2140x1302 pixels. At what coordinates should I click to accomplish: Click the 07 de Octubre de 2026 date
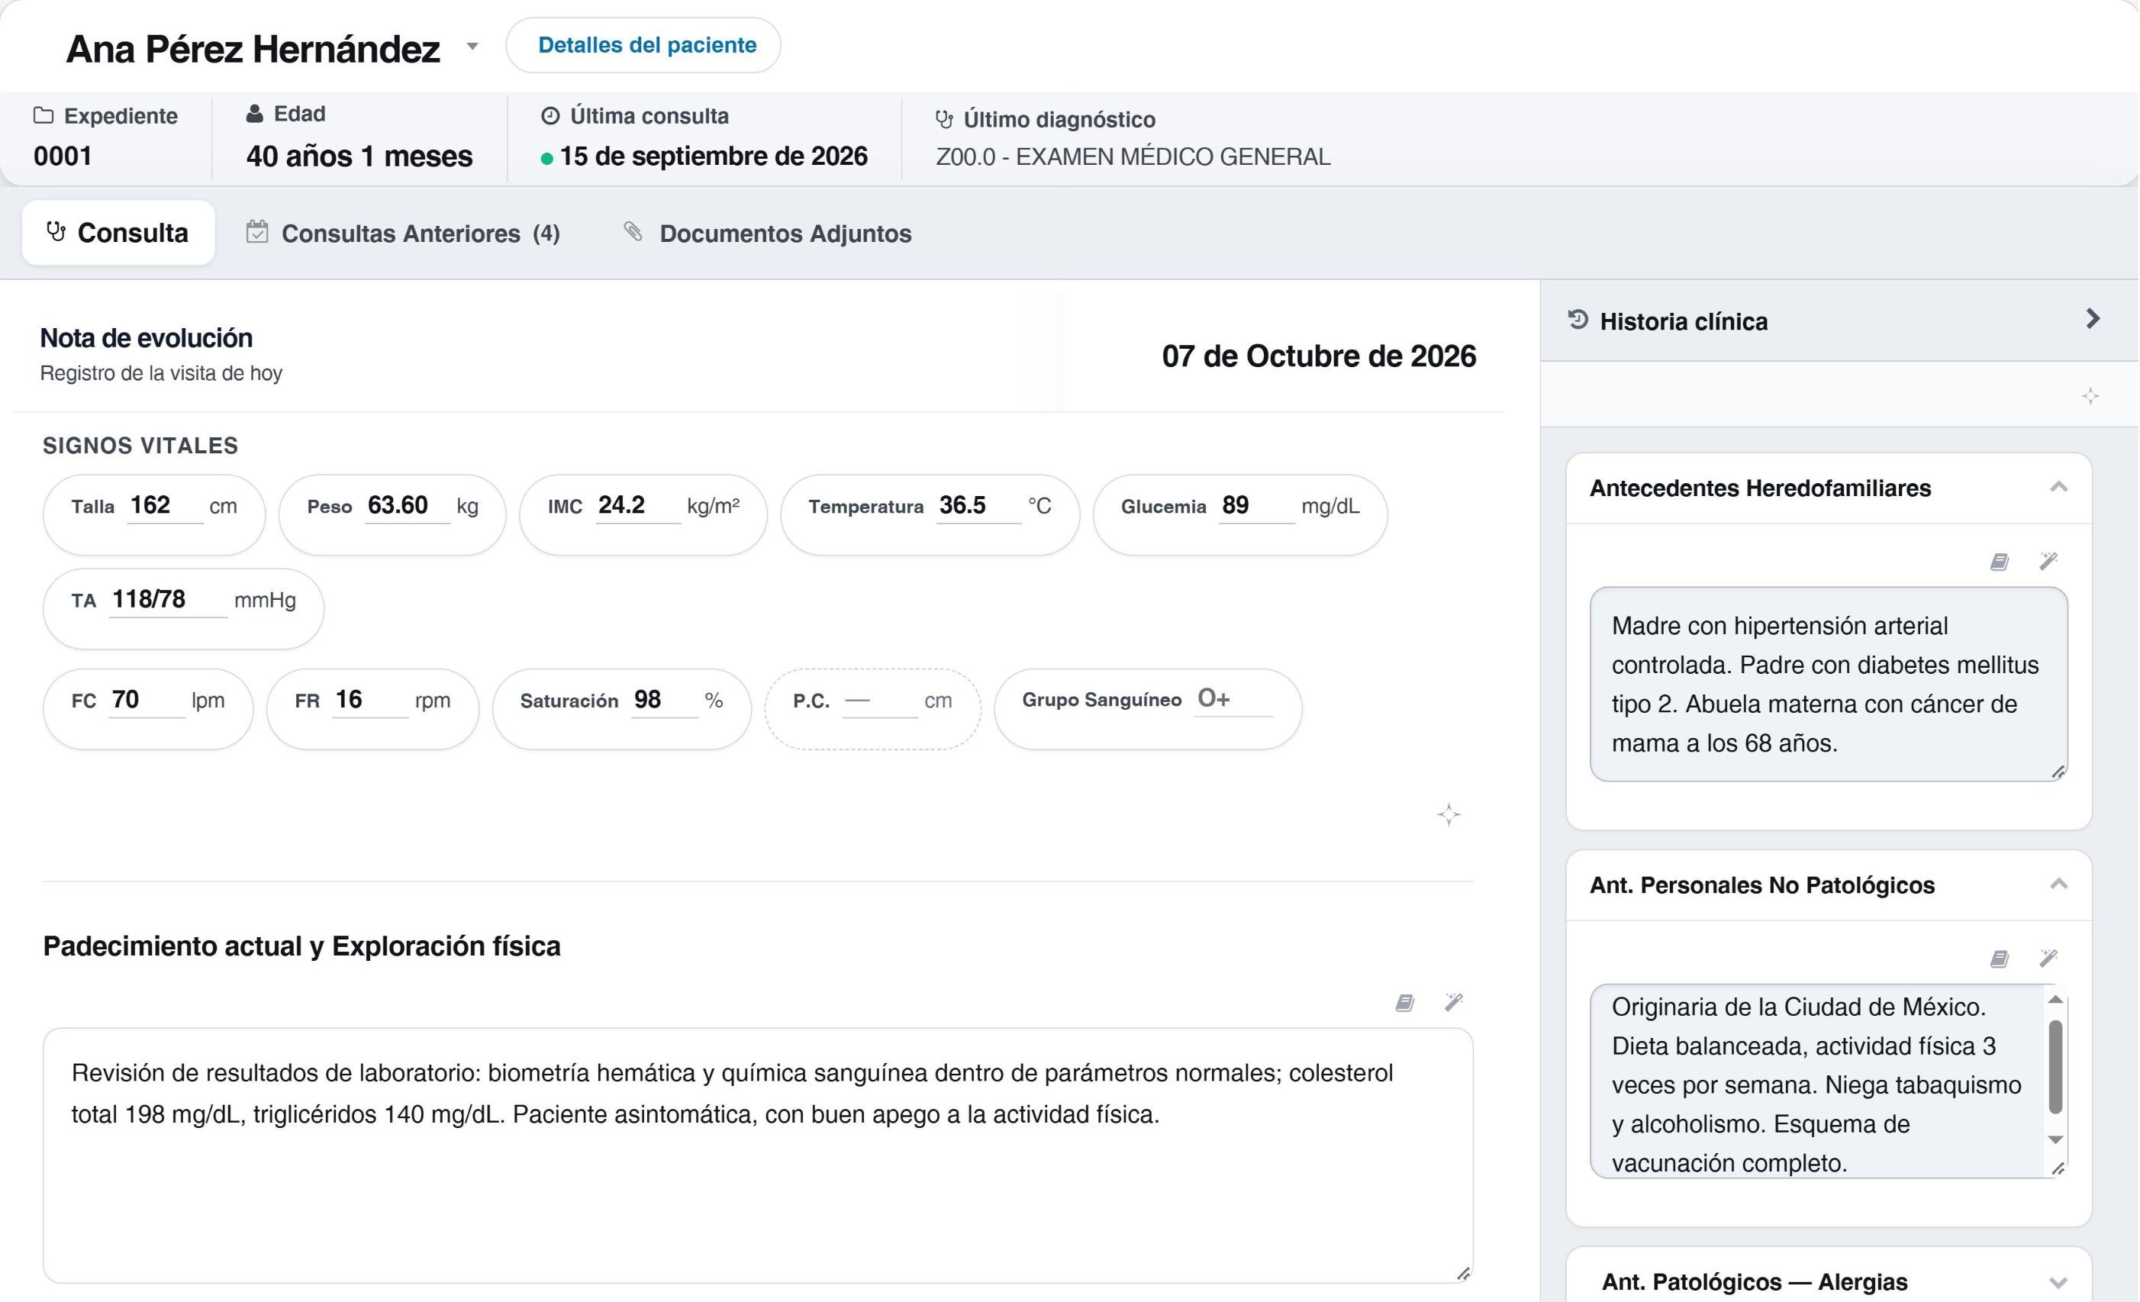1318,356
